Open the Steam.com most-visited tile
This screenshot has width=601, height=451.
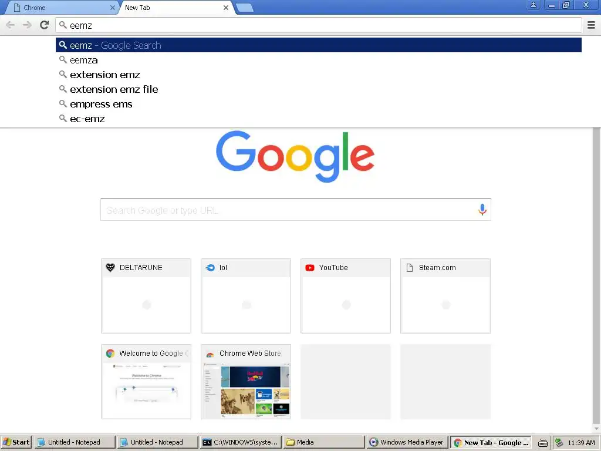tap(445, 296)
